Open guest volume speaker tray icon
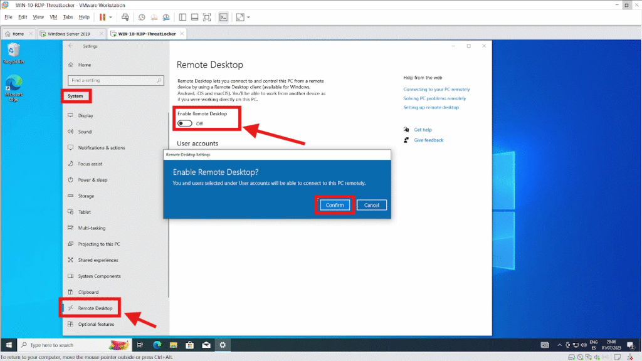642x361 pixels. tap(584, 345)
